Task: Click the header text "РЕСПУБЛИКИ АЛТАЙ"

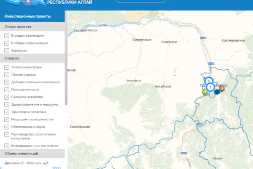Action: [70, 2]
